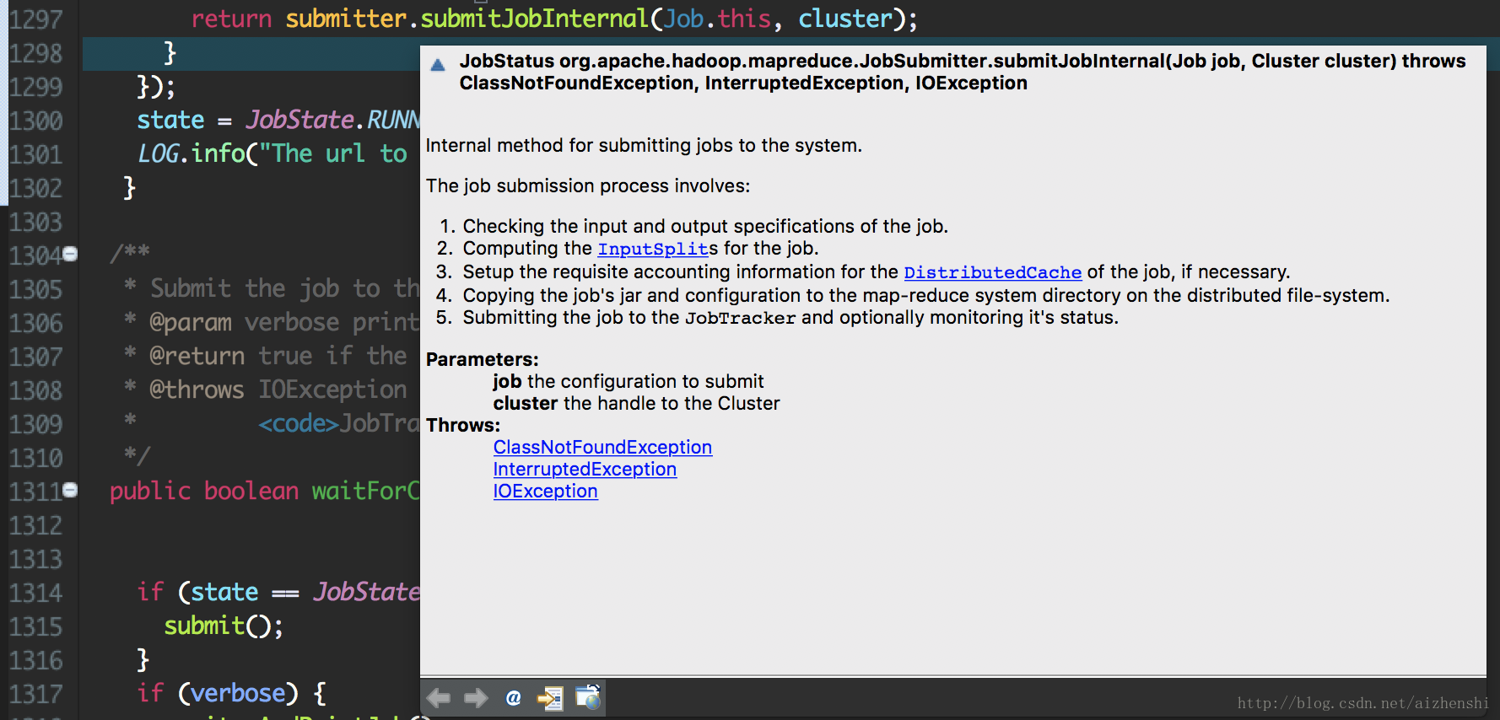Click 'cluster' argument on line 1297
1500x720 pixels.
click(x=845, y=19)
